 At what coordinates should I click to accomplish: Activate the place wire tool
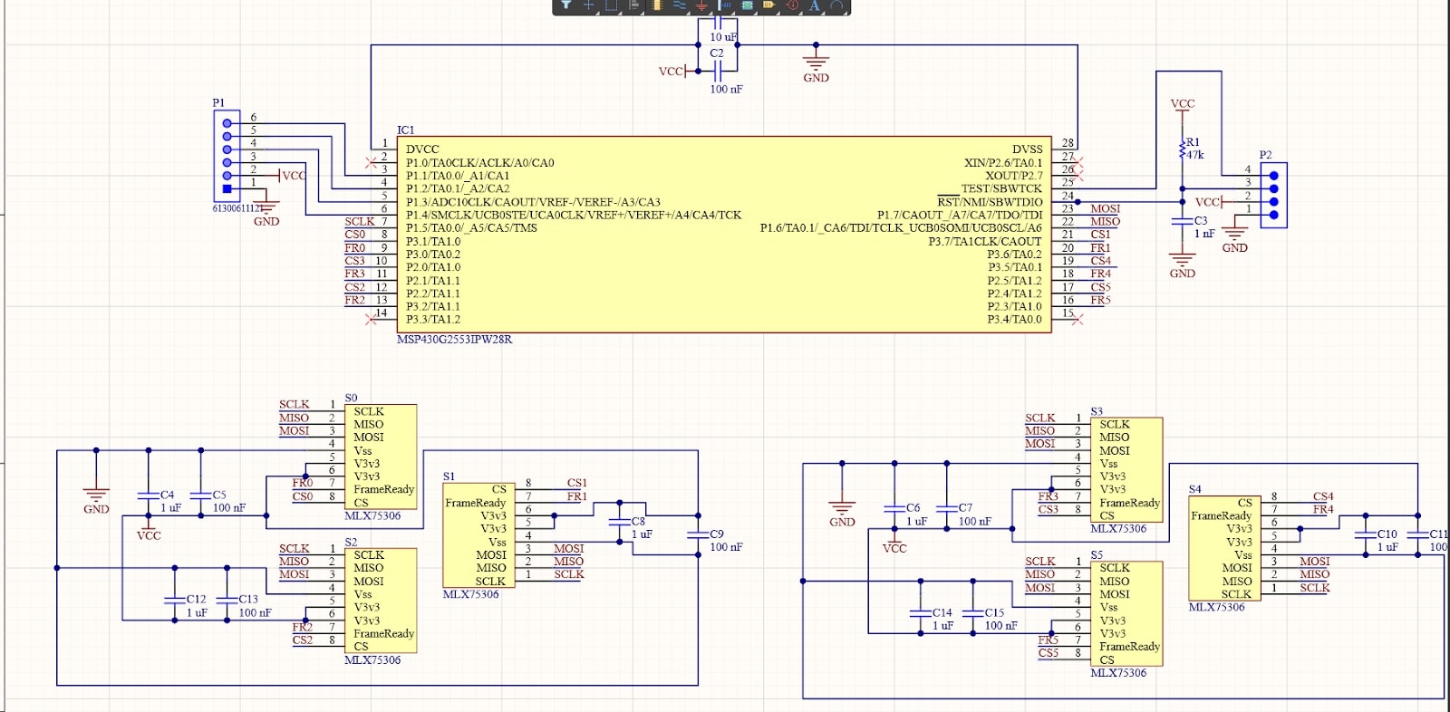click(680, 5)
